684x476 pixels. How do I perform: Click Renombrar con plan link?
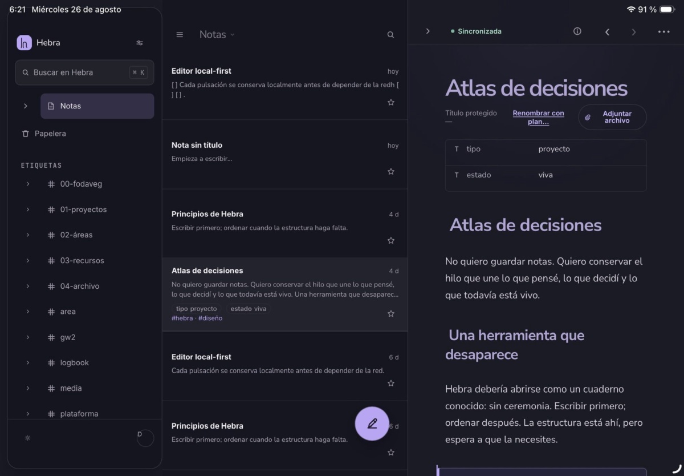click(538, 117)
